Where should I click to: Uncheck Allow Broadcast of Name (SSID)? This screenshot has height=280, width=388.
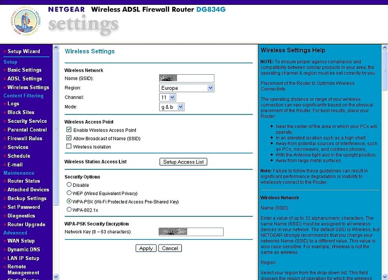coord(68,138)
